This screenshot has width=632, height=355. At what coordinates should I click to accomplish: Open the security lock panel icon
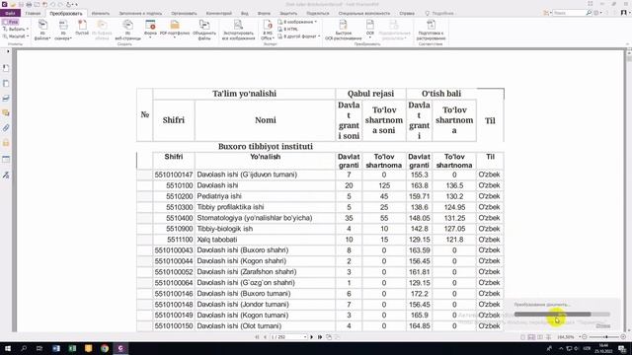click(6, 143)
